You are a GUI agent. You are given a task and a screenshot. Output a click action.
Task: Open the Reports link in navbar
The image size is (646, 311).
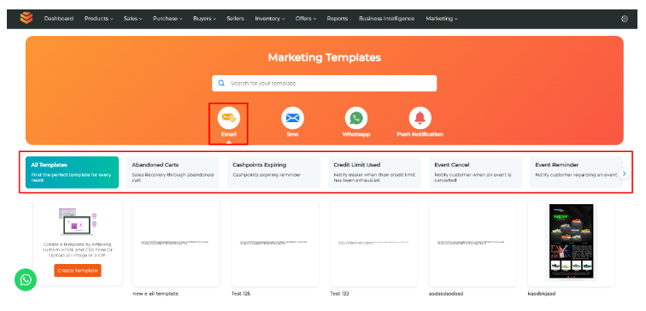[337, 19]
